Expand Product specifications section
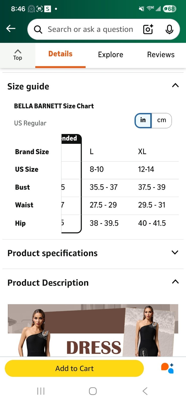 (93, 253)
